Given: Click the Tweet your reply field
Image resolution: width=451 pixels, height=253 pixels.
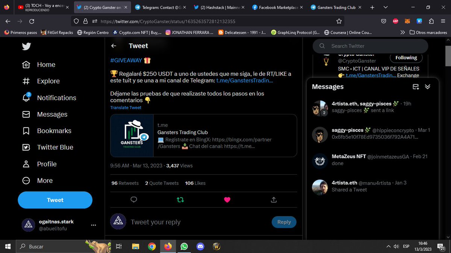Looking at the screenshot, I should [156, 222].
